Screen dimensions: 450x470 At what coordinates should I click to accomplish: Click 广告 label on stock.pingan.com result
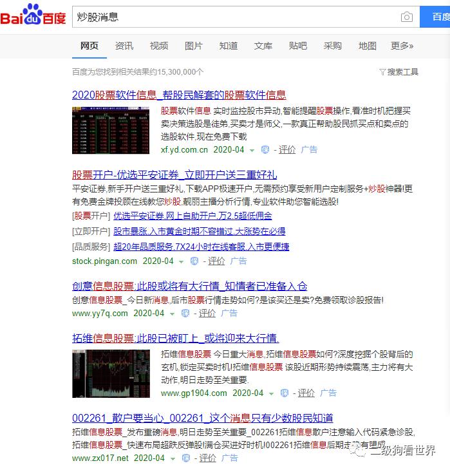click(239, 261)
